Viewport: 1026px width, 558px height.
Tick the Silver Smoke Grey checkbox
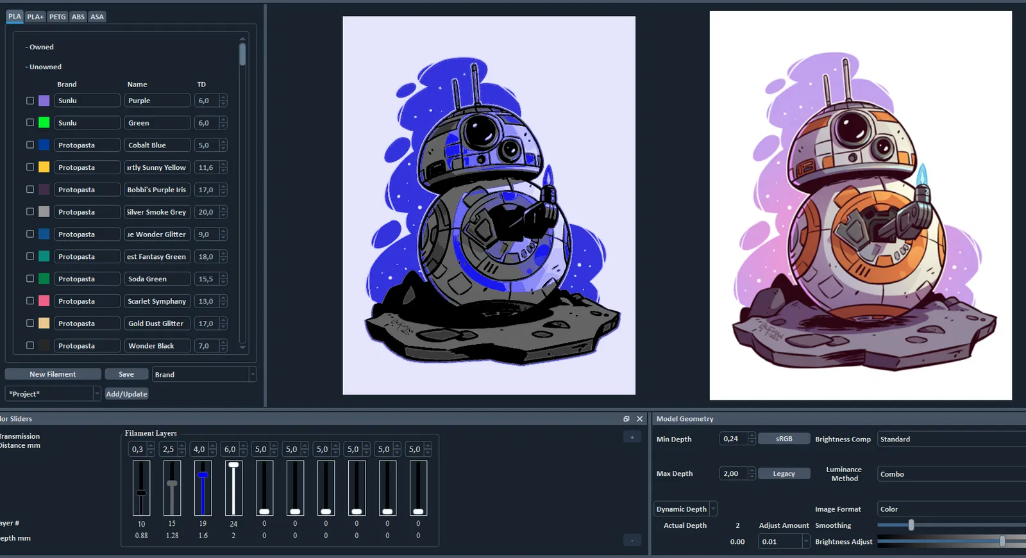30,211
